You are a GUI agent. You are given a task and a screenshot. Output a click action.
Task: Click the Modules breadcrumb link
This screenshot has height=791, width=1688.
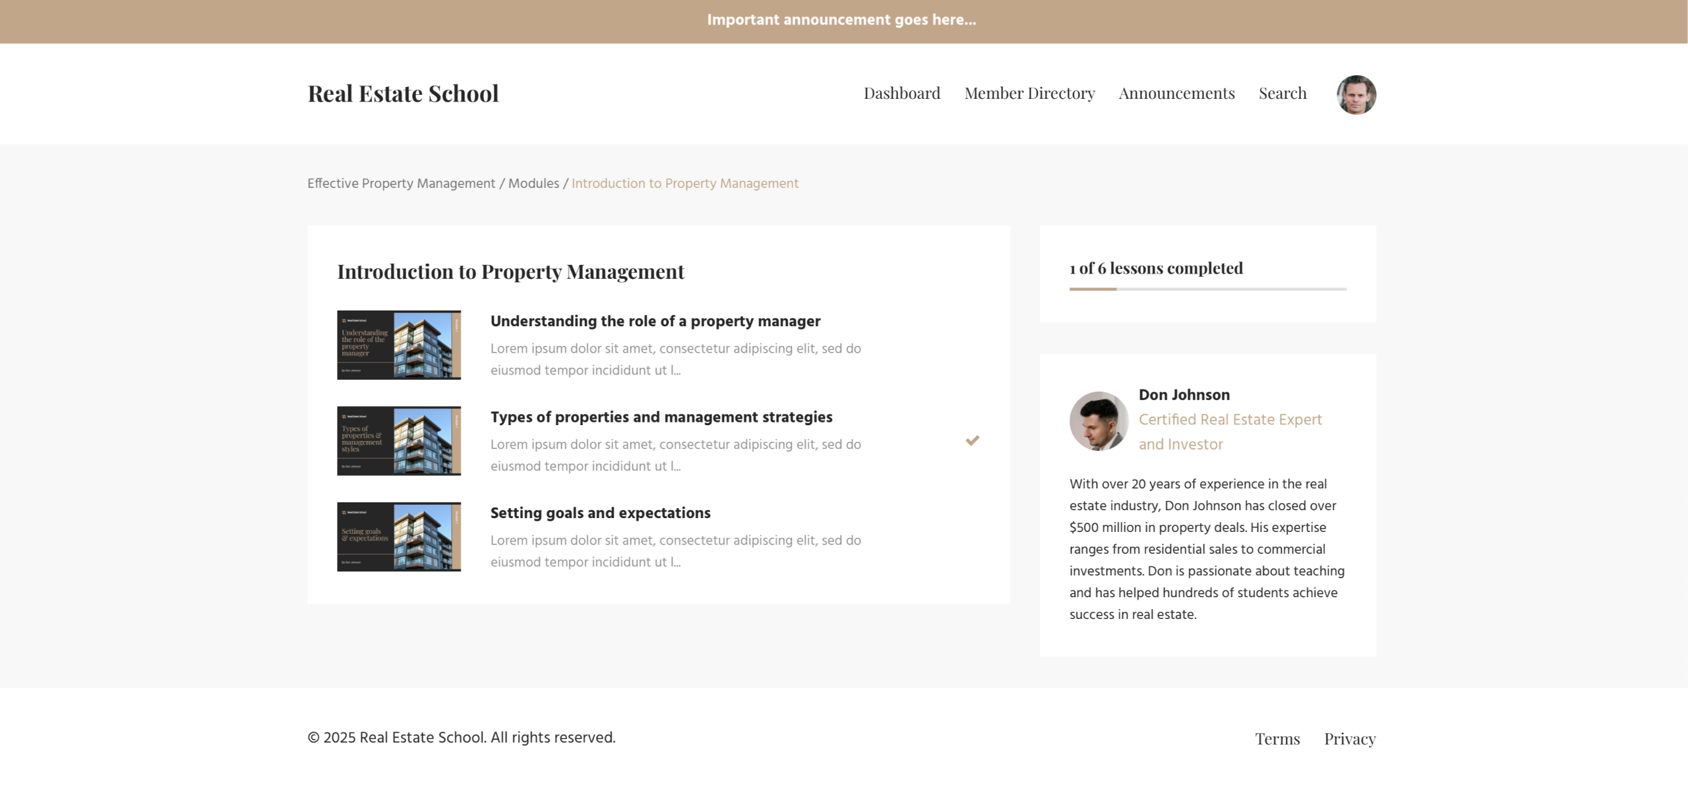(x=533, y=183)
